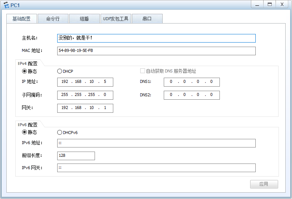This screenshot has height=199, width=292.
Task: Click the IP 地址 field 192.168.10.5
Action: pyautogui.click(x=85, y=82)
